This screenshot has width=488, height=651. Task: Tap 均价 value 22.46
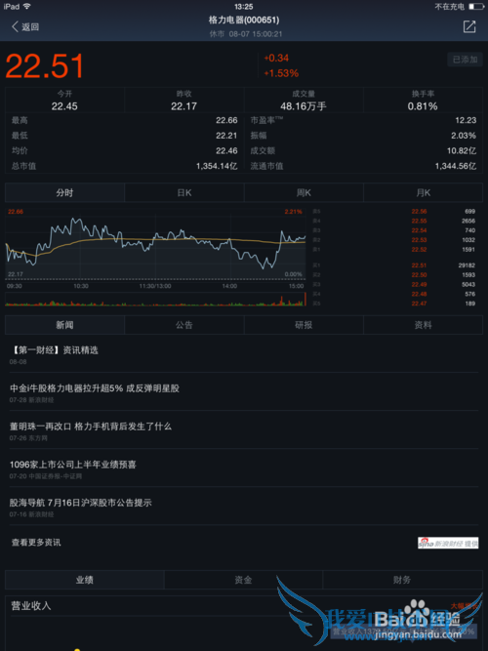pos(226,150)
